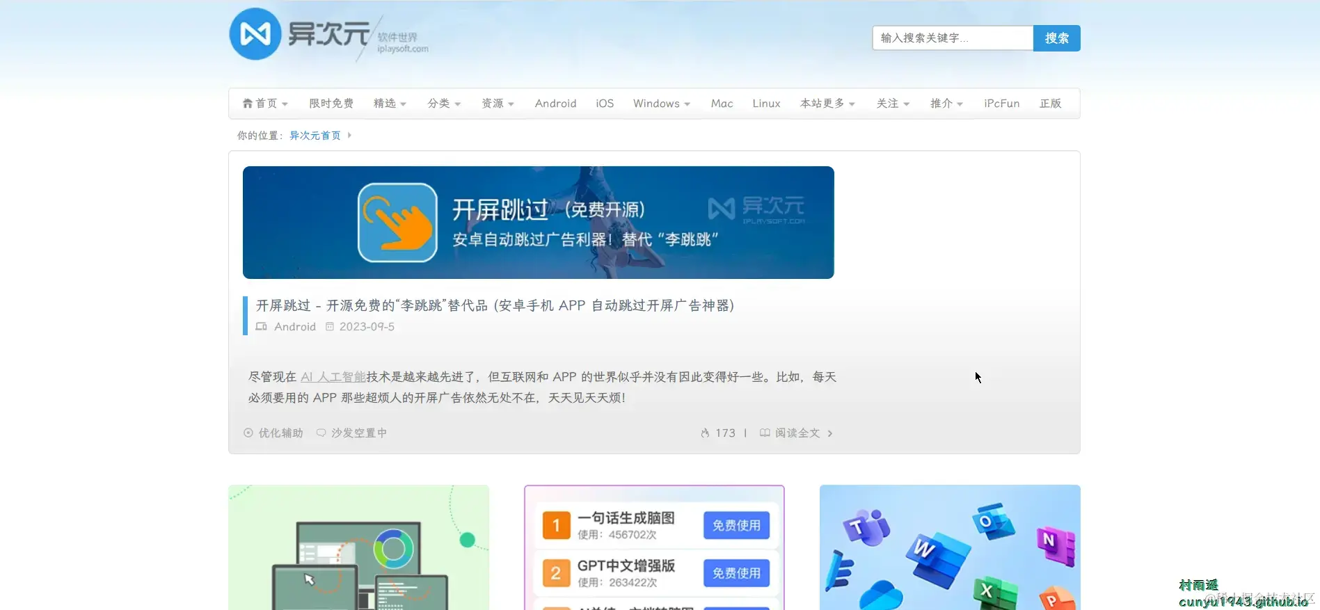Click the comment bubble icon near 沙发空置中

point(321,433)
